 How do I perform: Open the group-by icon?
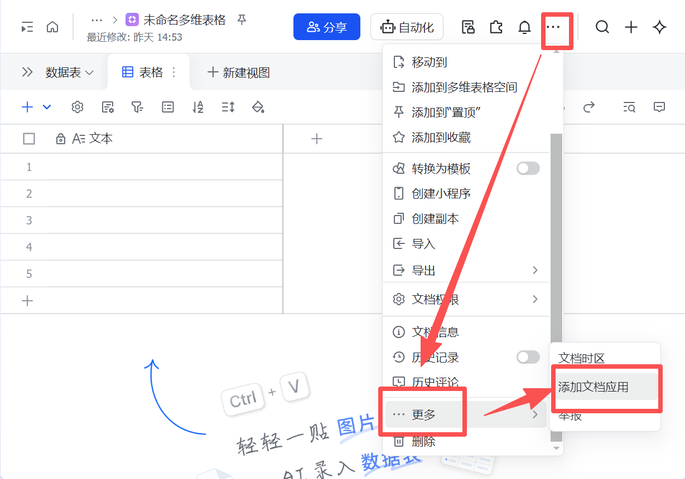coord(167,107)
